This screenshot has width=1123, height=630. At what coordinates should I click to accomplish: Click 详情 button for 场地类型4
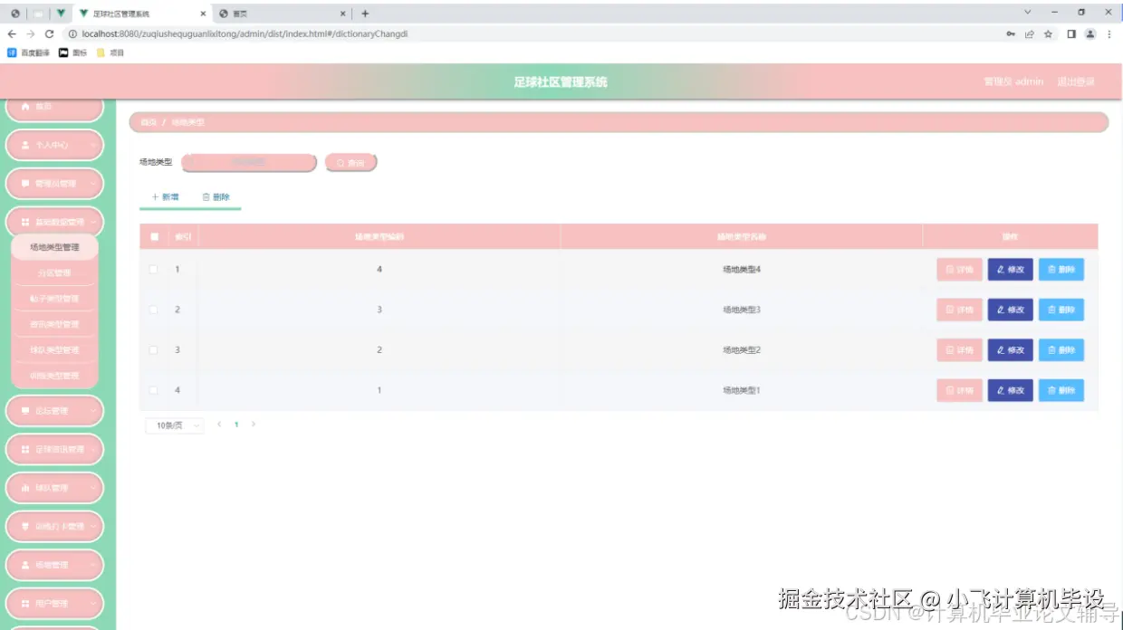959,270
